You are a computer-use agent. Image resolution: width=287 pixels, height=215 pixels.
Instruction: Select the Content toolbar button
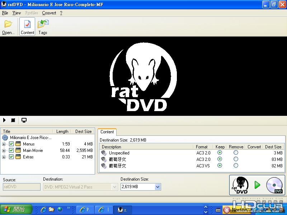[27, 27]
